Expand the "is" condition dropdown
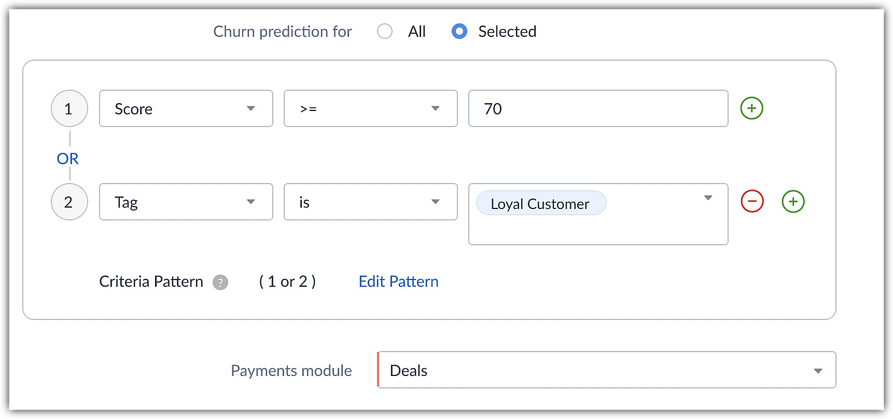 click(x=370, y=202)
